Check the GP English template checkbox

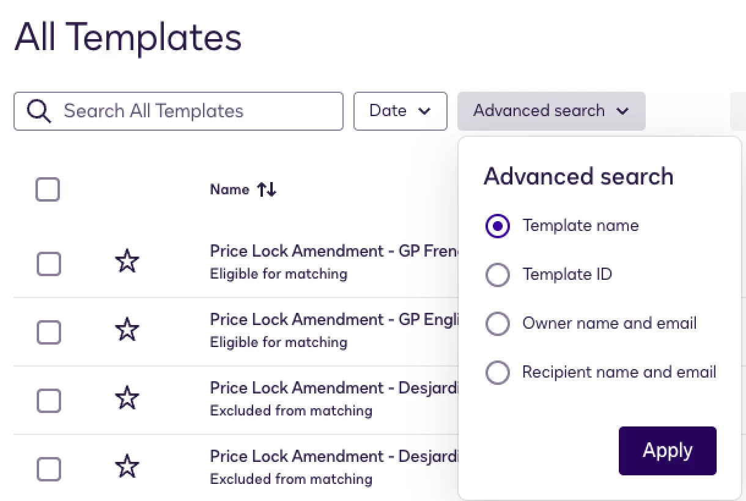tap(49, 333)
